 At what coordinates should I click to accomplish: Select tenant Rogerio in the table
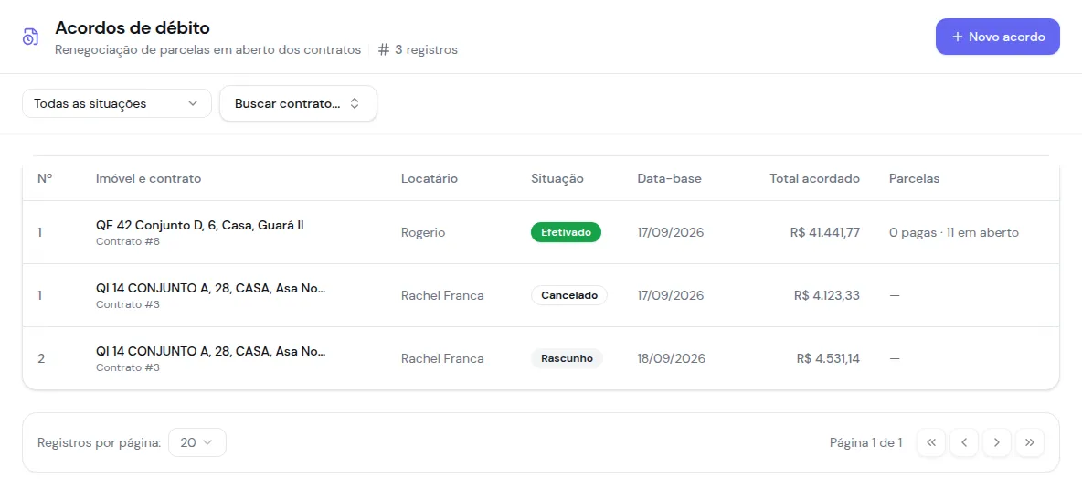423,232
